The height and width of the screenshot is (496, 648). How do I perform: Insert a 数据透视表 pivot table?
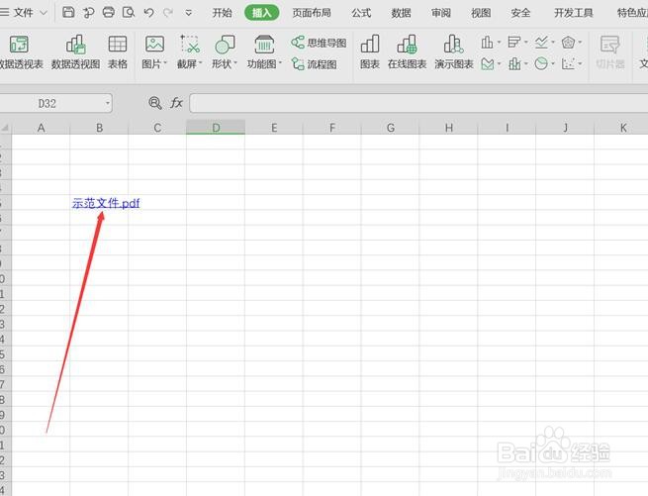[20, 52]
